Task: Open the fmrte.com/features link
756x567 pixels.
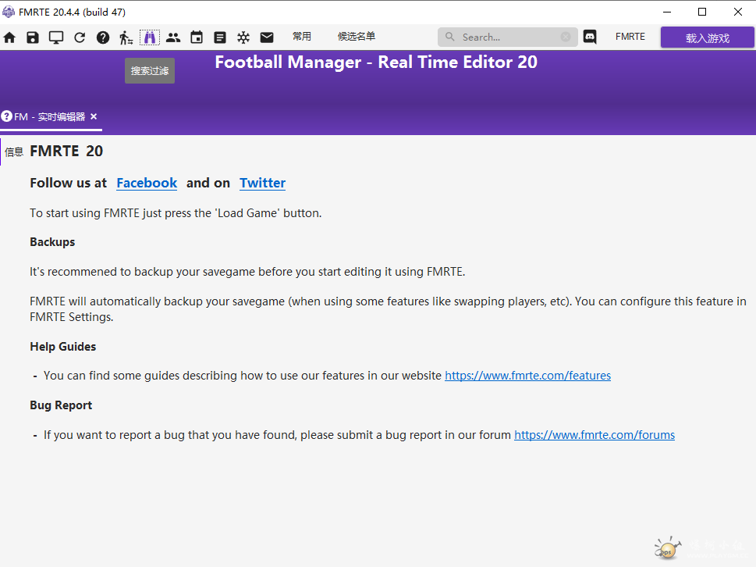Action: [x=527, y=376]
